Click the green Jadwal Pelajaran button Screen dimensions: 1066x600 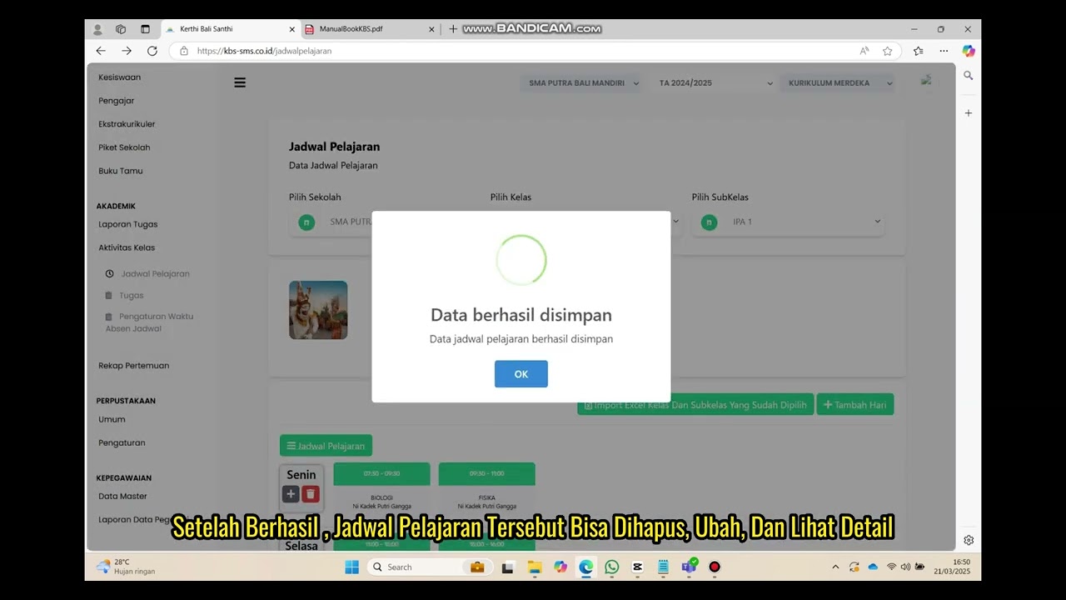pyautogui.click(x=326, y=446)
